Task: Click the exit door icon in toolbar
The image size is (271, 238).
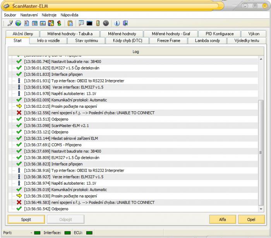Action: pyautogui.click(x=125, y=23)
